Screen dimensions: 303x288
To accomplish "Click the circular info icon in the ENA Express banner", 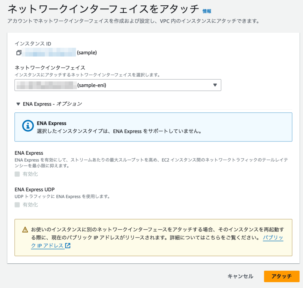I will [x=28, y=125].
